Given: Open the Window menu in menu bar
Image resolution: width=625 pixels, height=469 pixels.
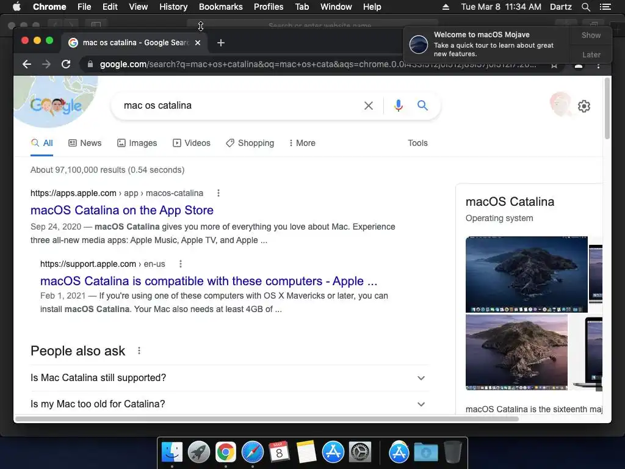Looking at the screenshot, I should (336, 7).
